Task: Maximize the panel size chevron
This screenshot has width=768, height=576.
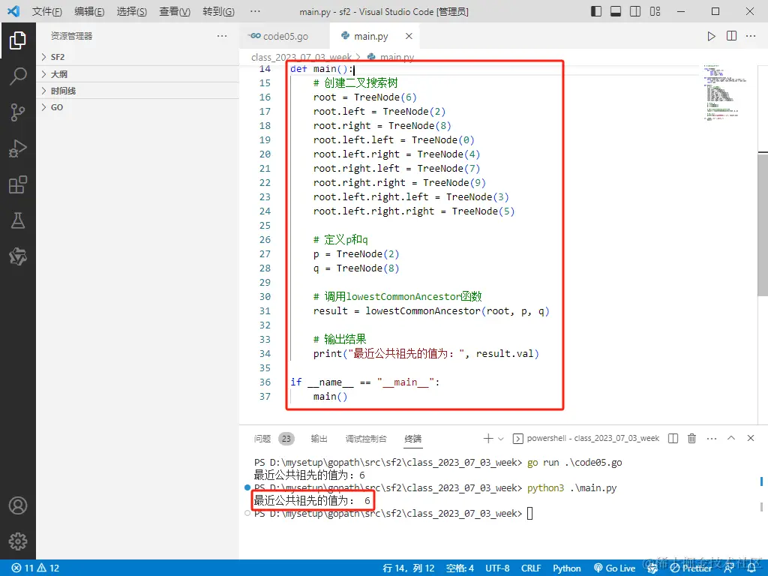Action: tap(730, 438)
